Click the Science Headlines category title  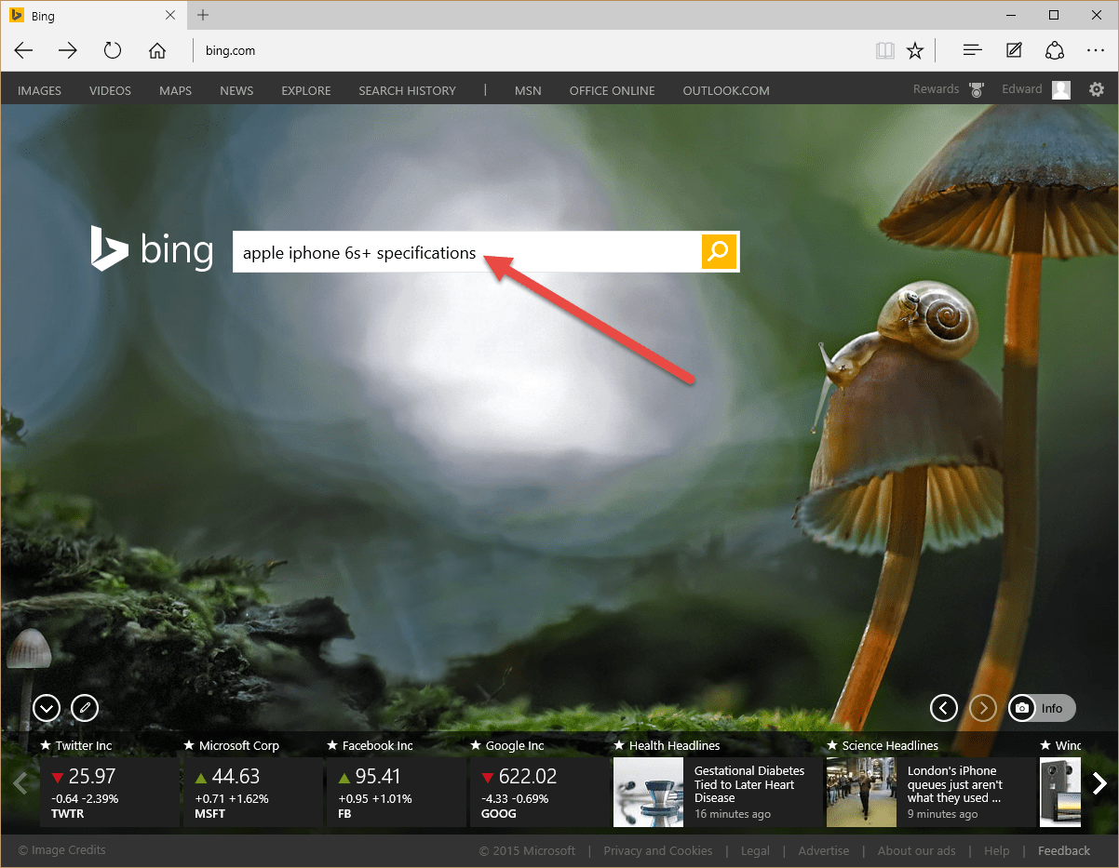tap(890, 745)
